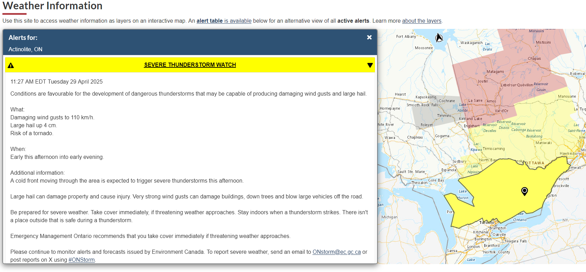This screenshot has height=272, width=586.
Task: Click the warning triangle icon on the alert bar
Action: 11,65
